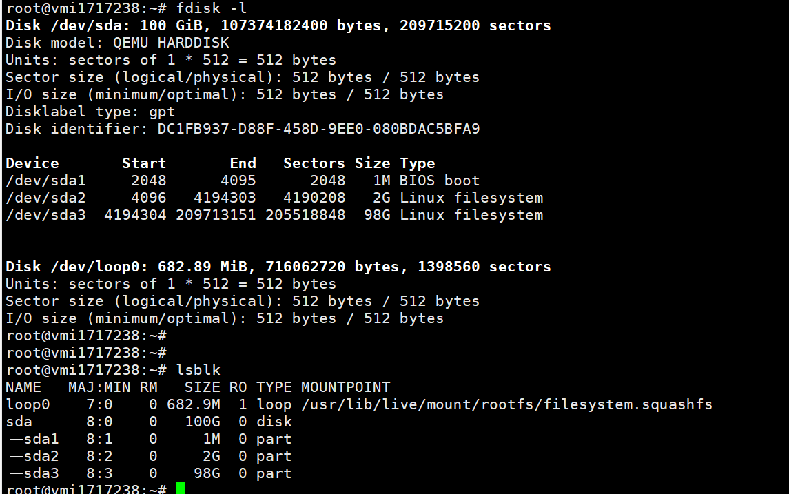Click the MOUNTPOINT column header

coord(345,387)
